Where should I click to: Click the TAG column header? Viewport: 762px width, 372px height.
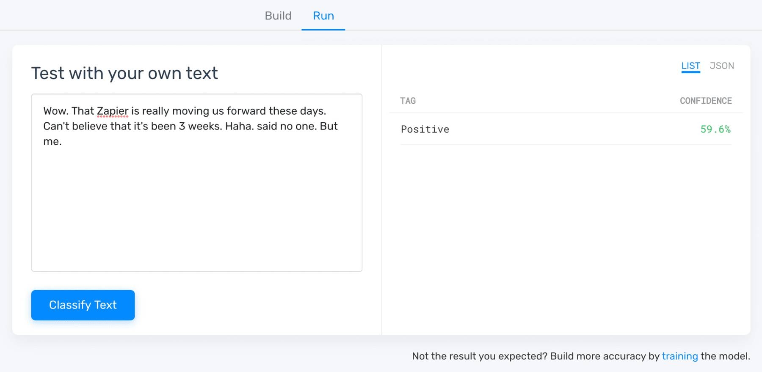pos(408,101)
